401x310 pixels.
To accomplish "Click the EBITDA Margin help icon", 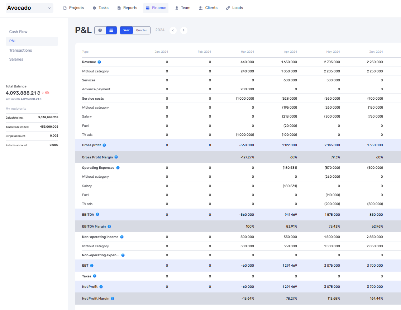I will point(109,226).
